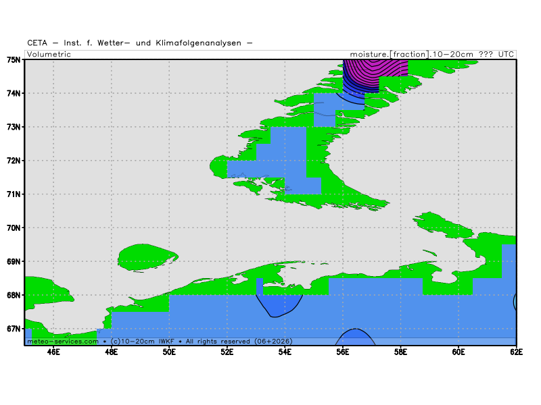Image resolution: width=541 pixels, height=405 pixels.
Task: Click the CETA institute title text
Action: tap(140, 43)
